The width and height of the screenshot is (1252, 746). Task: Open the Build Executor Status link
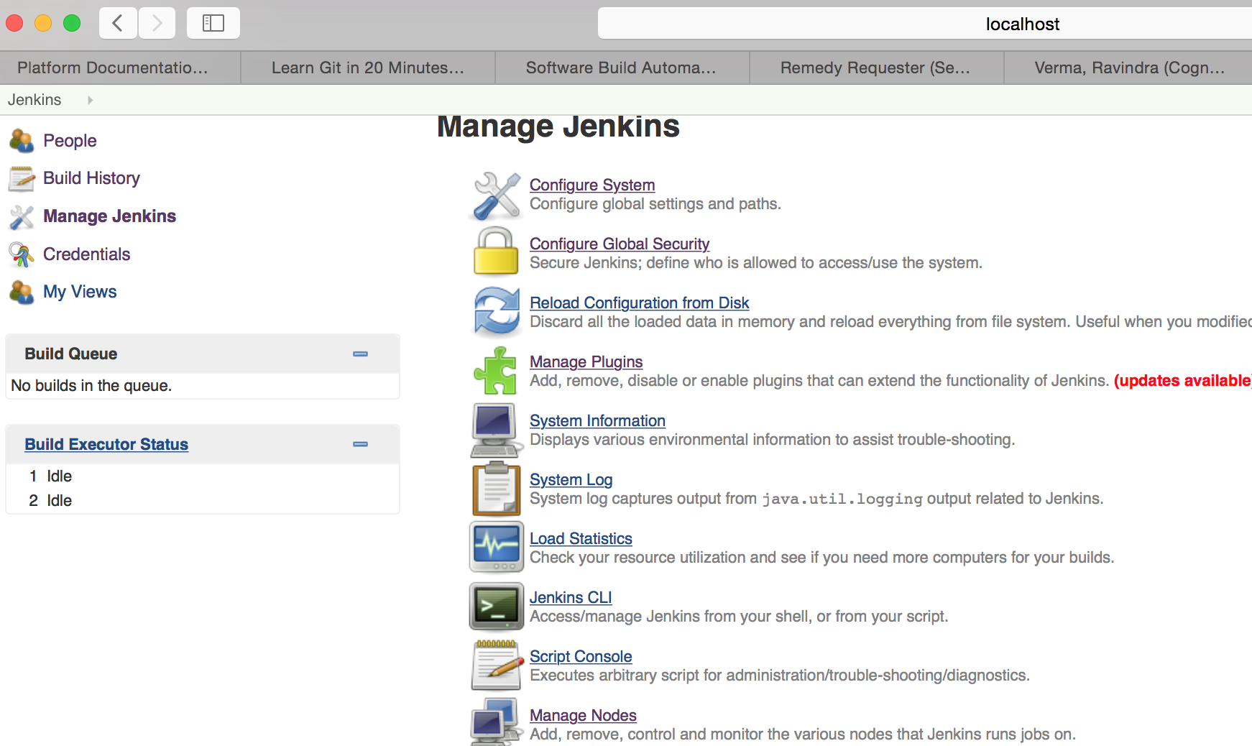tap(106, 445)
